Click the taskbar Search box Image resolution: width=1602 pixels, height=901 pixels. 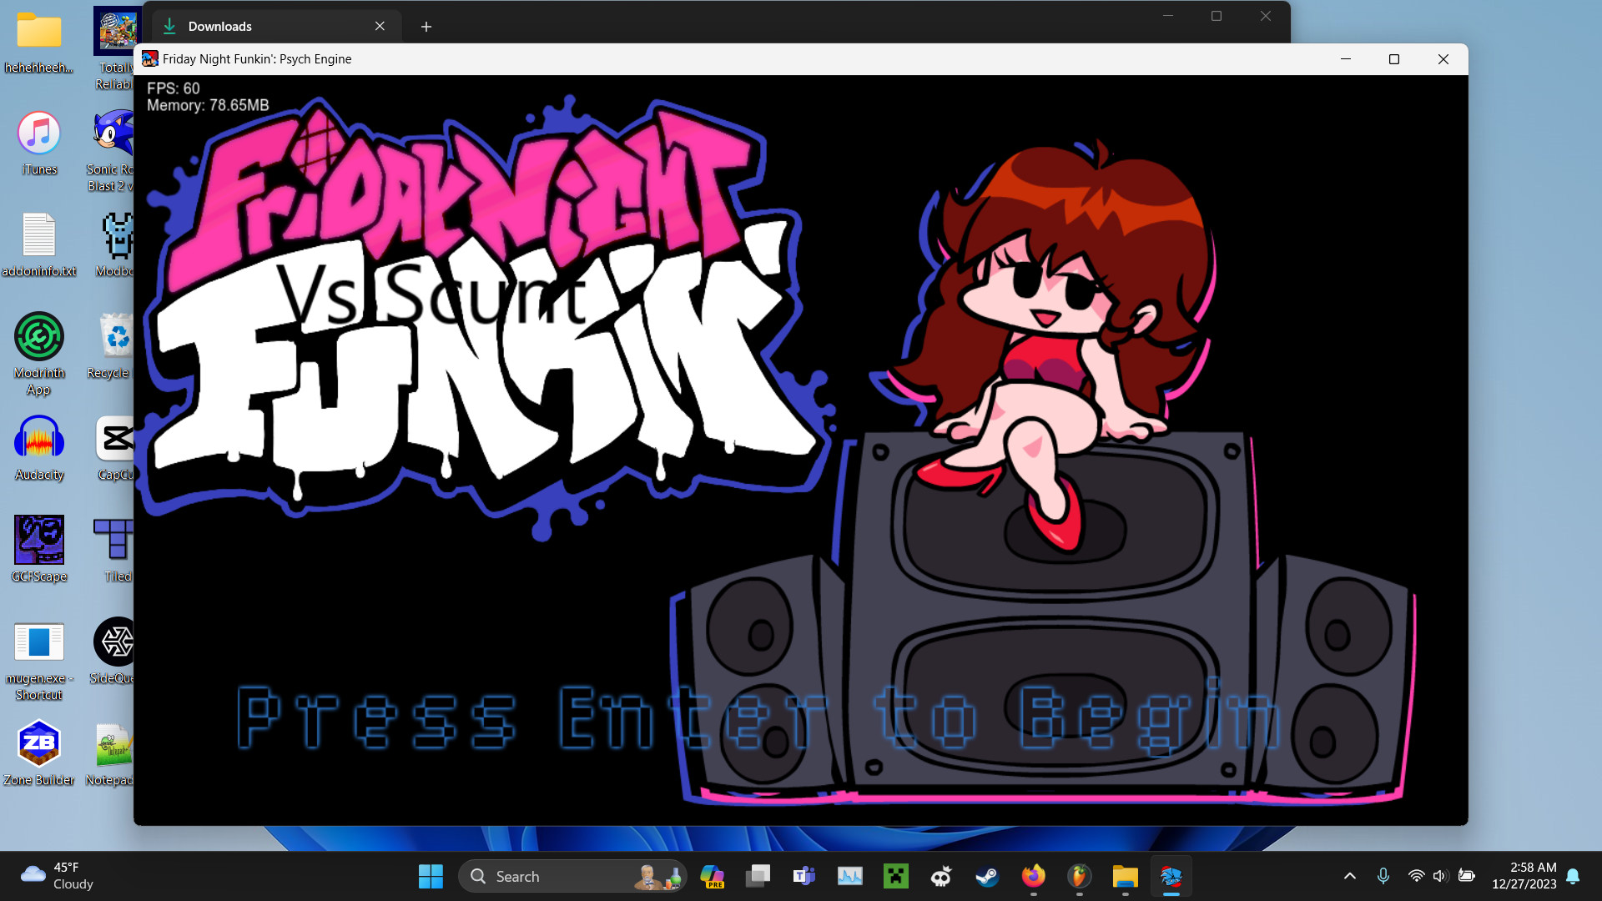[x=572, y=876]
